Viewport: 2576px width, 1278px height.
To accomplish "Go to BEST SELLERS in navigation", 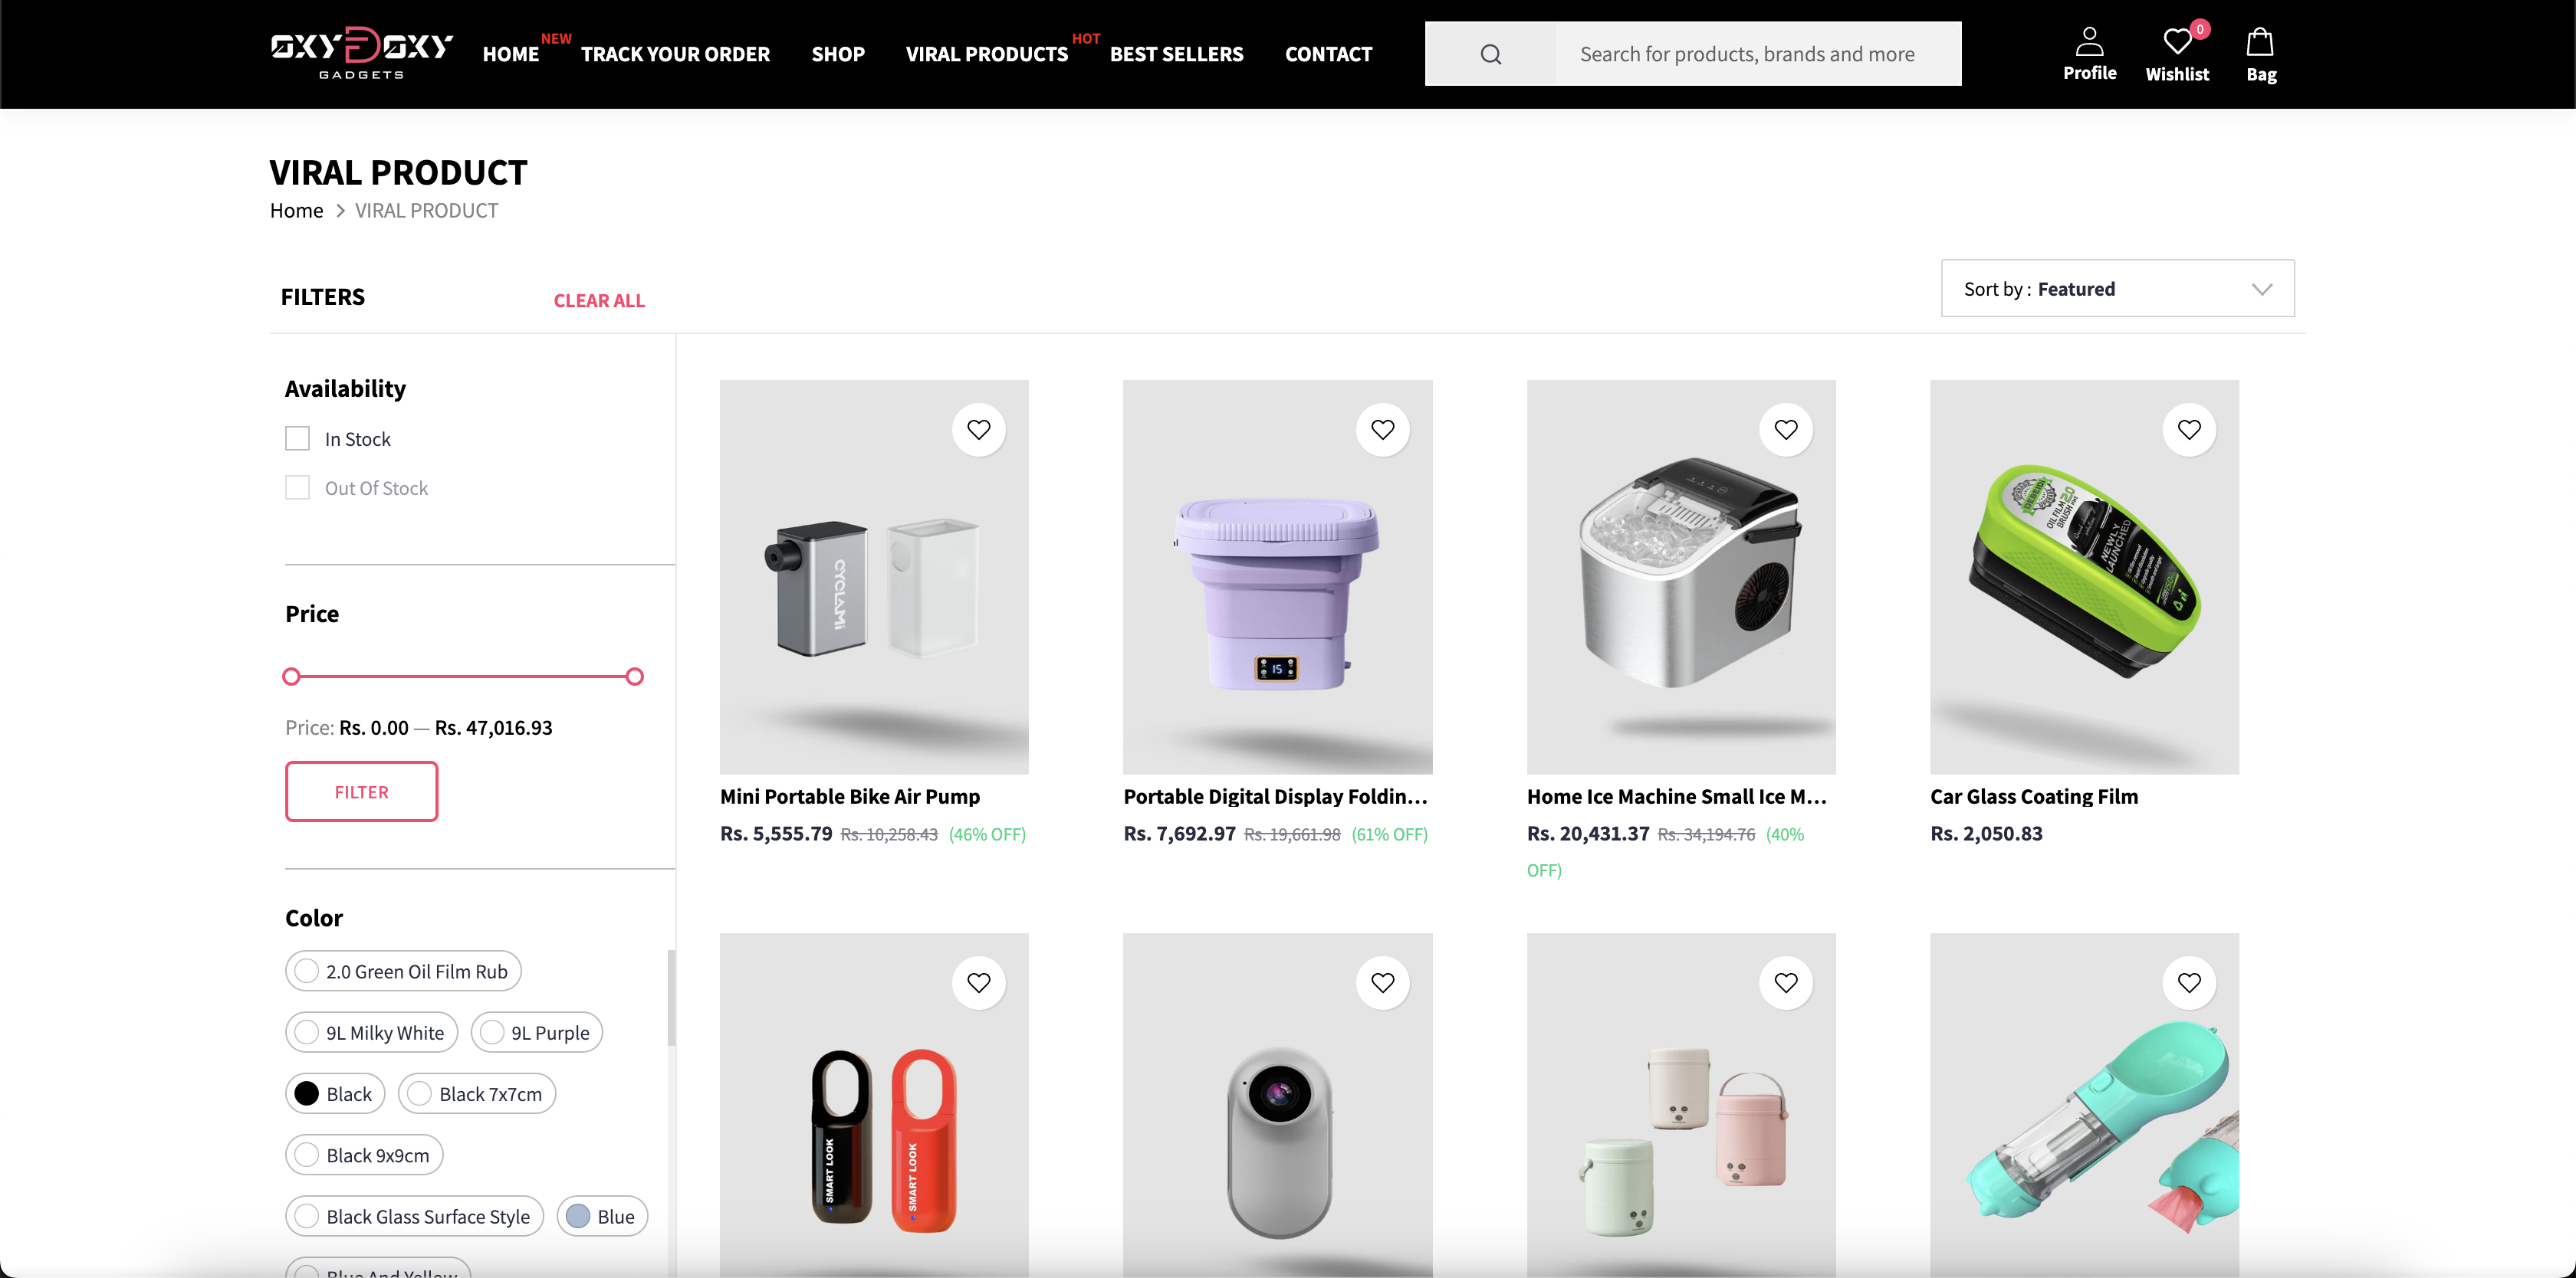I will pos(1176,54).
